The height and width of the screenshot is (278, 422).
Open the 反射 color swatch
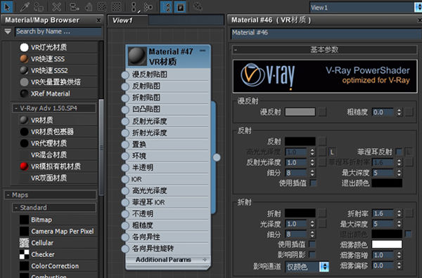300,141
